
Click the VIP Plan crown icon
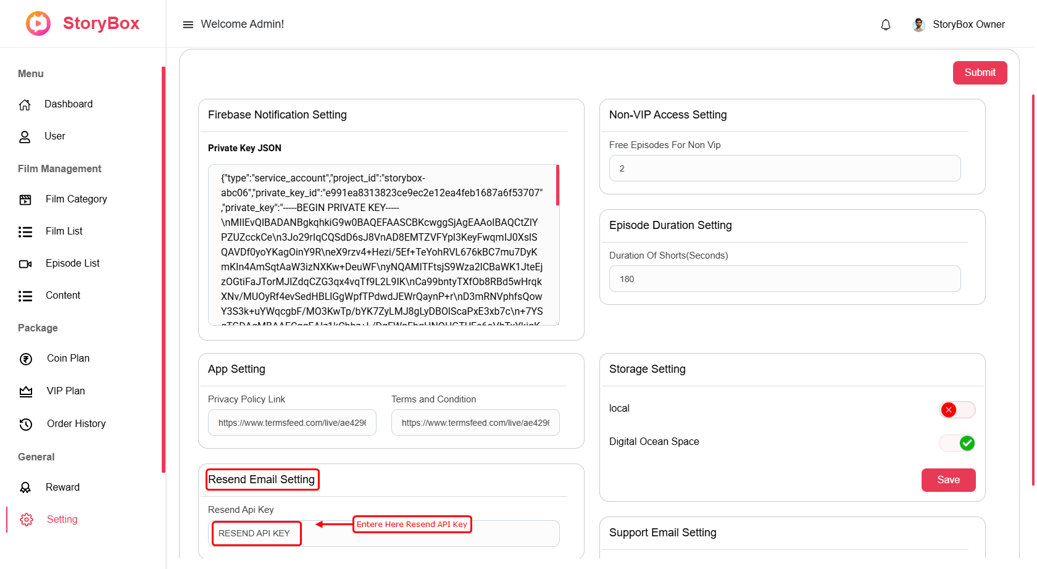click(x=26, y=392)
